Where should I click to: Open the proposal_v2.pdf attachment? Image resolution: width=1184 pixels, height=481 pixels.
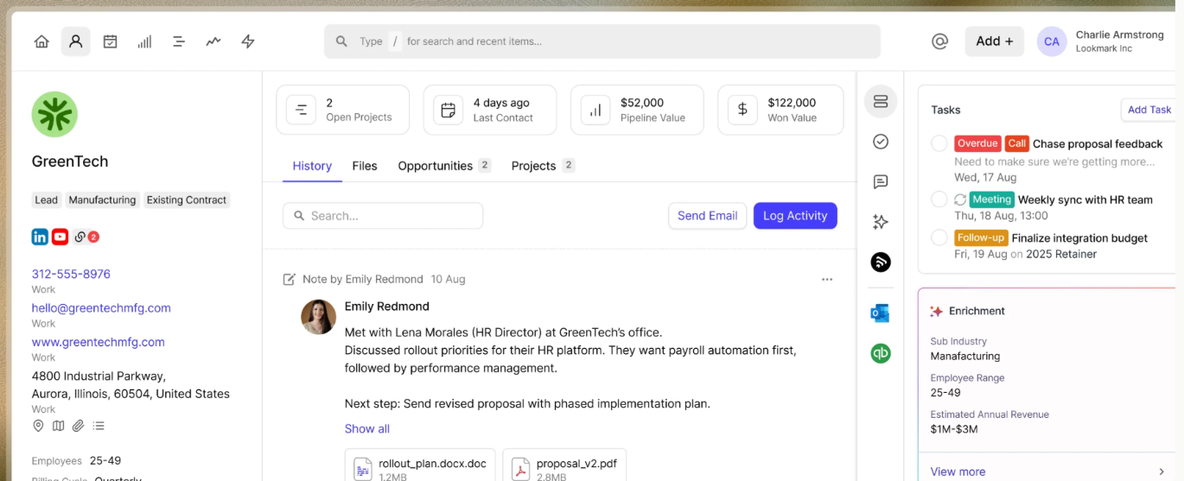tap(564, 466)
